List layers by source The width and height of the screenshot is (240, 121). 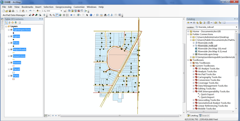point(9,22)
